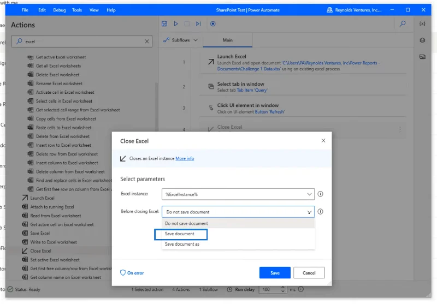437x304 pixels.
Task: Select flow step Click UI element in window
Action: point(303,108)
